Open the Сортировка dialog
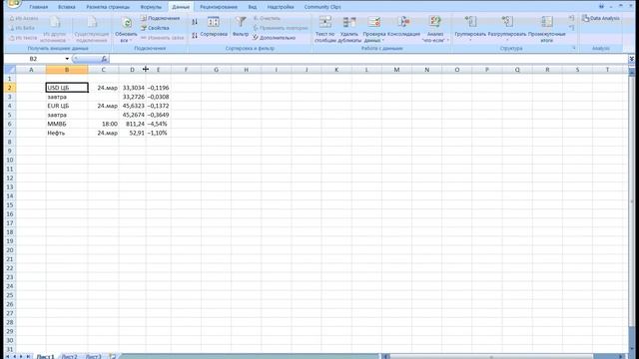The image size is (639, 359). (x=214, y=27)
